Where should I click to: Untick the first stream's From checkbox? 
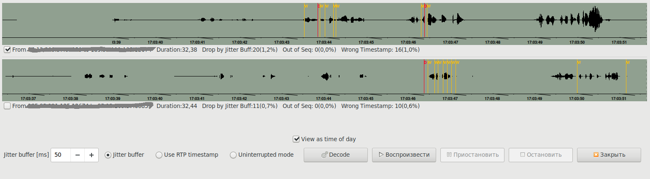[7, 50]
